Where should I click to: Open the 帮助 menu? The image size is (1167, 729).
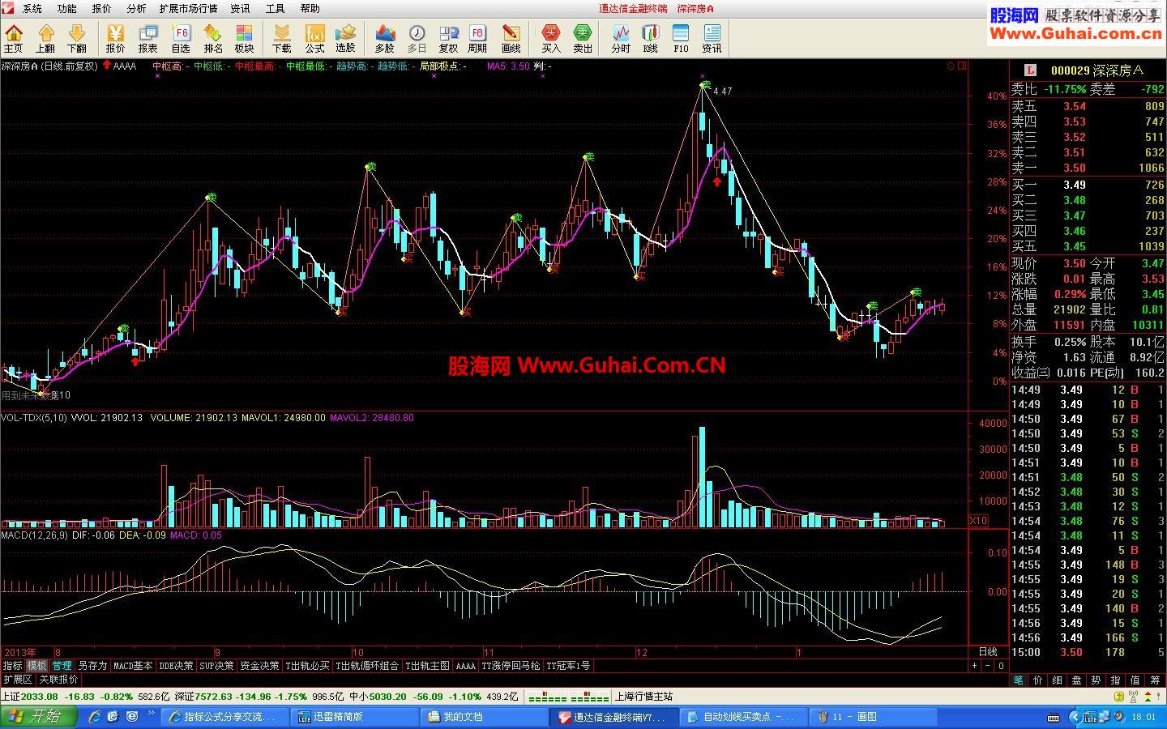click(310, 8)
